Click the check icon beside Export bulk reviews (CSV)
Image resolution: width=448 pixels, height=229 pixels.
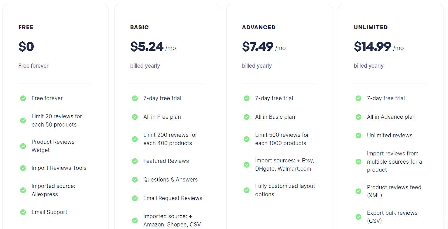tap(358, 217)
